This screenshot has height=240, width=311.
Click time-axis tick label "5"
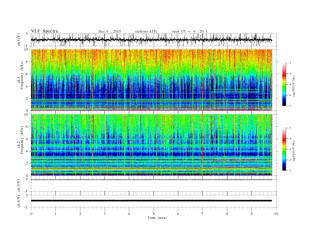pyautogui.click(x=154, y=214)
